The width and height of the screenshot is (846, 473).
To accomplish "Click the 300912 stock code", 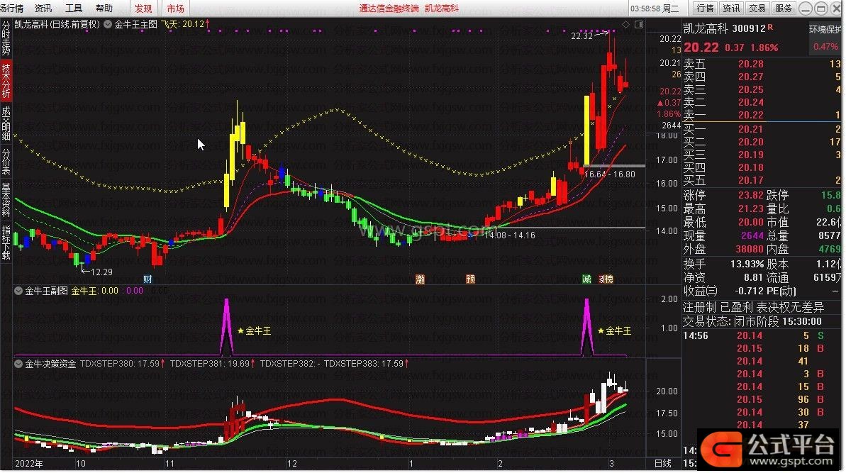I will tap(749, 28).
